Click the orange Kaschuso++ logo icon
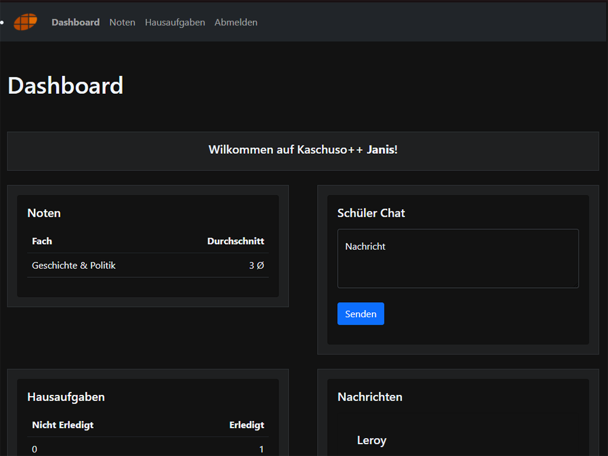608x456 pixels. tap(26, 22)
